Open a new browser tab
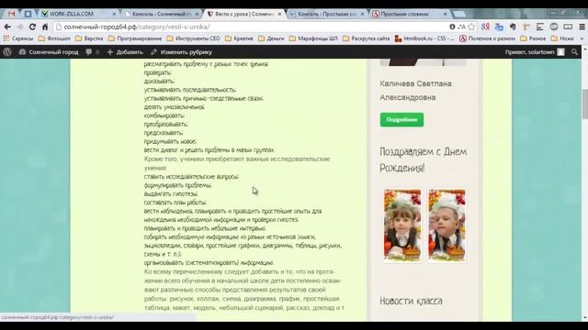 [459, 14]
